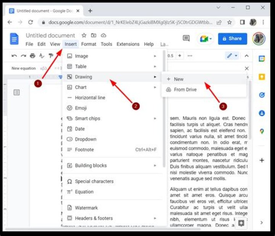Viewport: 275px width, 236px height.
Task: Open the File menu
Action: click(29, 44)
